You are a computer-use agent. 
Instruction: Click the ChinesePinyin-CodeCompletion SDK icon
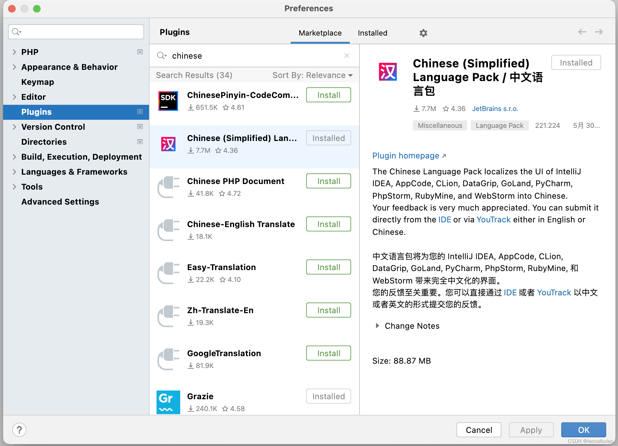pyautogui.click(x=168, y=101)
